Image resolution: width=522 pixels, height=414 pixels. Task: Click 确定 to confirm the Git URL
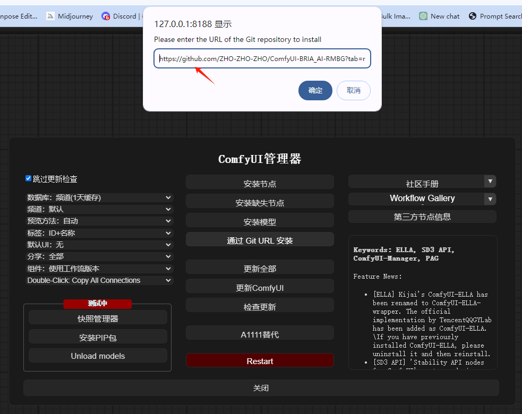tap(315, 90)
